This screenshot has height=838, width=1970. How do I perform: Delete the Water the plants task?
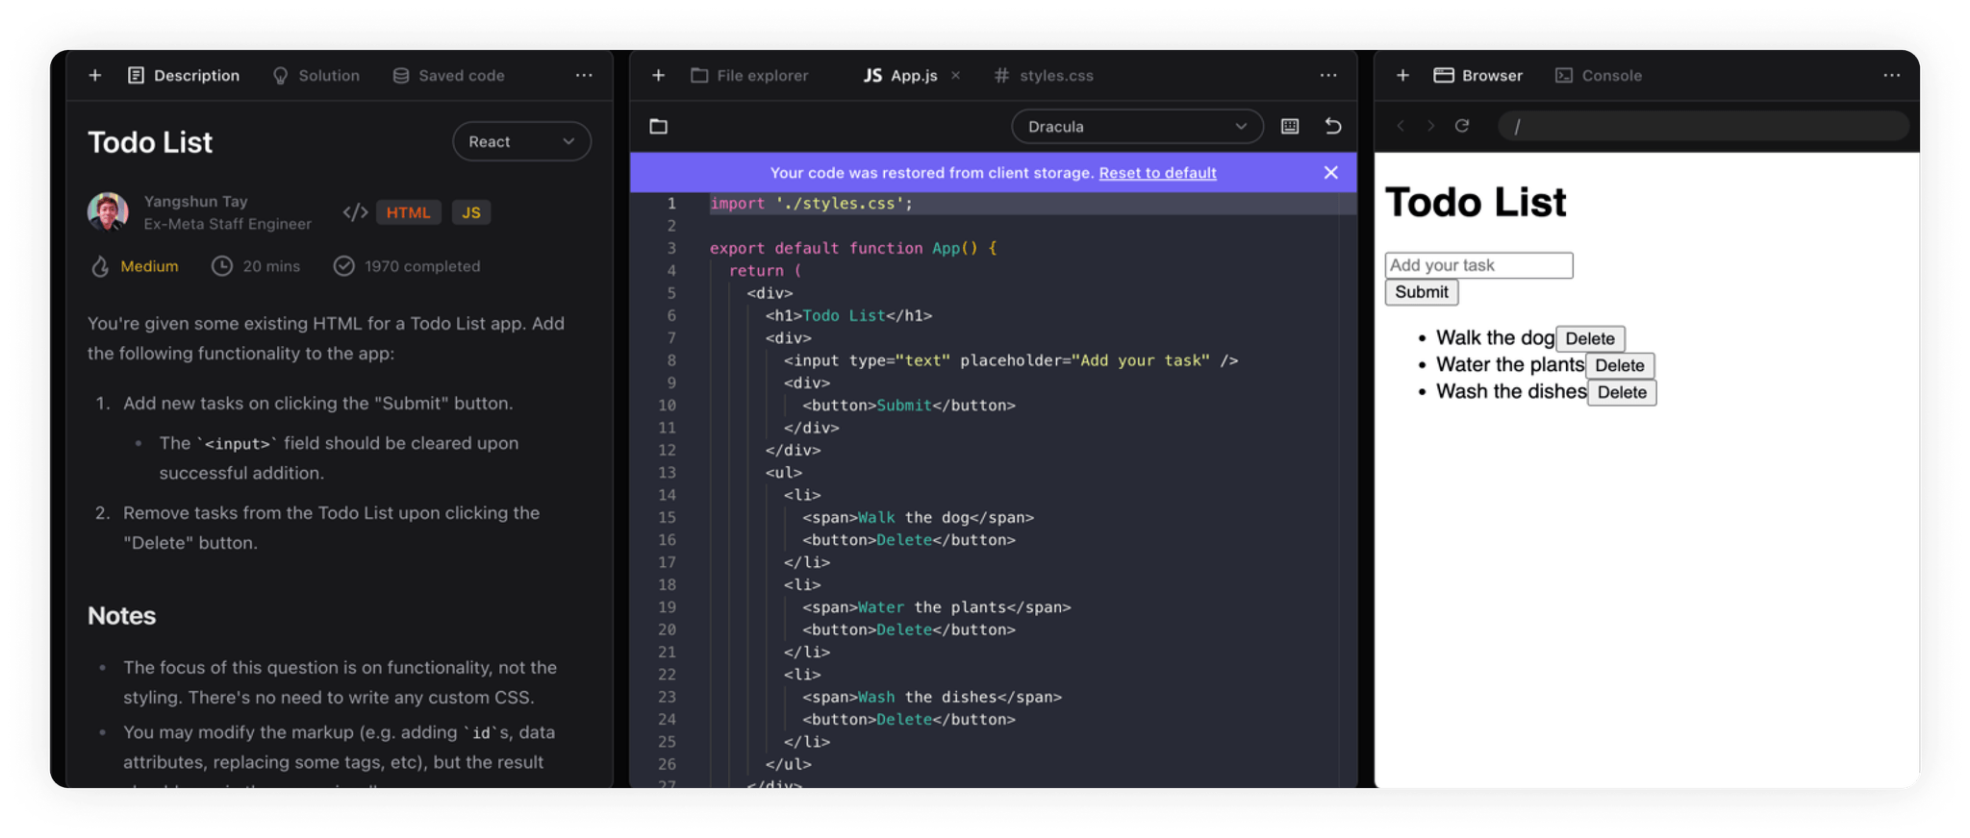1620,365
